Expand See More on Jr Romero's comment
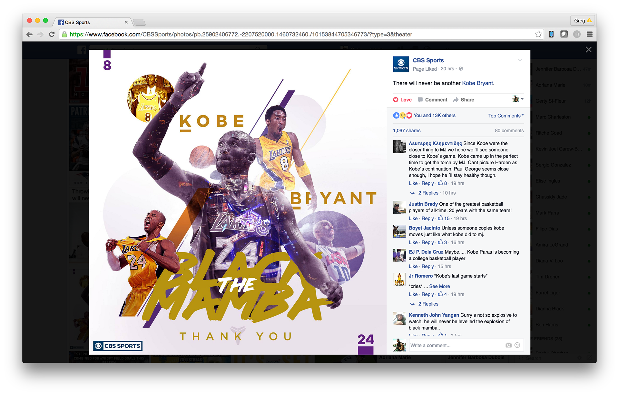Image resolution: width=619 pixels, height=395 pixels. 439,286
